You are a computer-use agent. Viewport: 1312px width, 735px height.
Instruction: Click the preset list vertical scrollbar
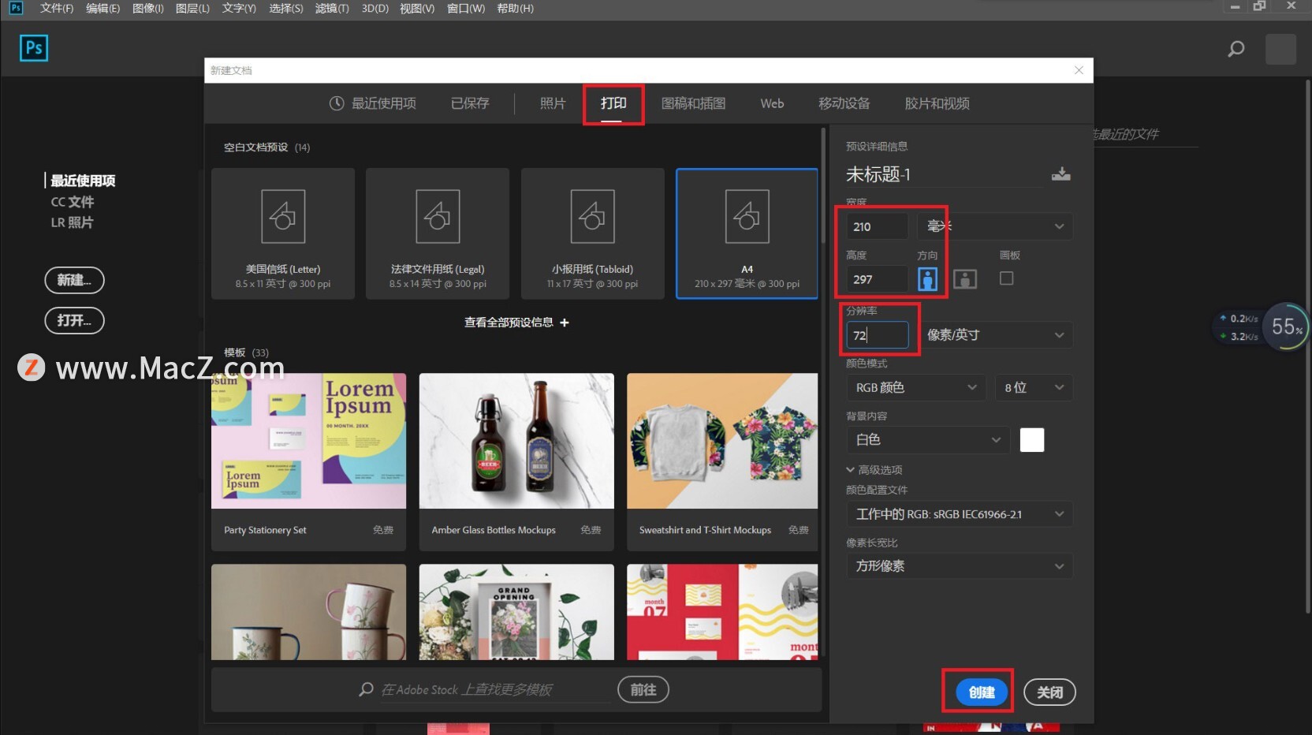(x=823, y=186)
